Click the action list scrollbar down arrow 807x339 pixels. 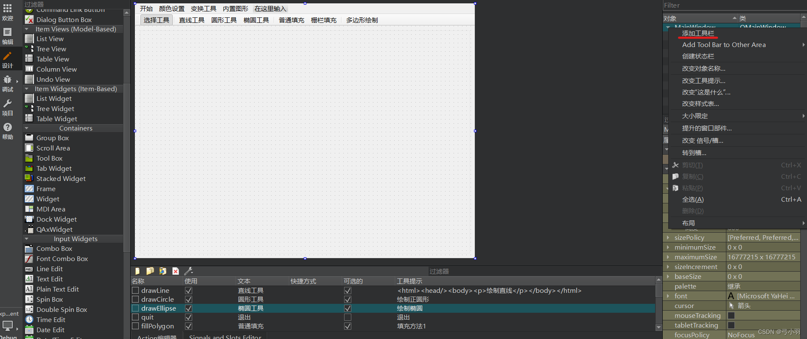[658, 327]
